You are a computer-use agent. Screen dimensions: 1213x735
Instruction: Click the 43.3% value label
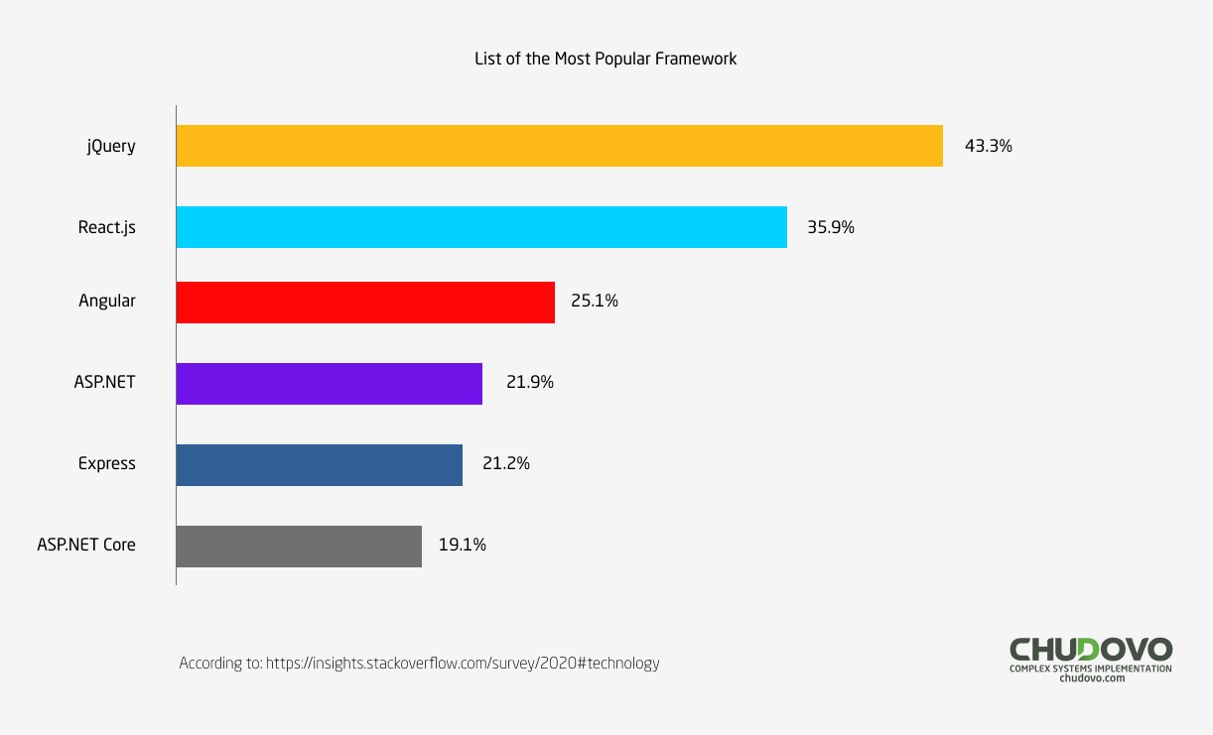click(988, 146)
